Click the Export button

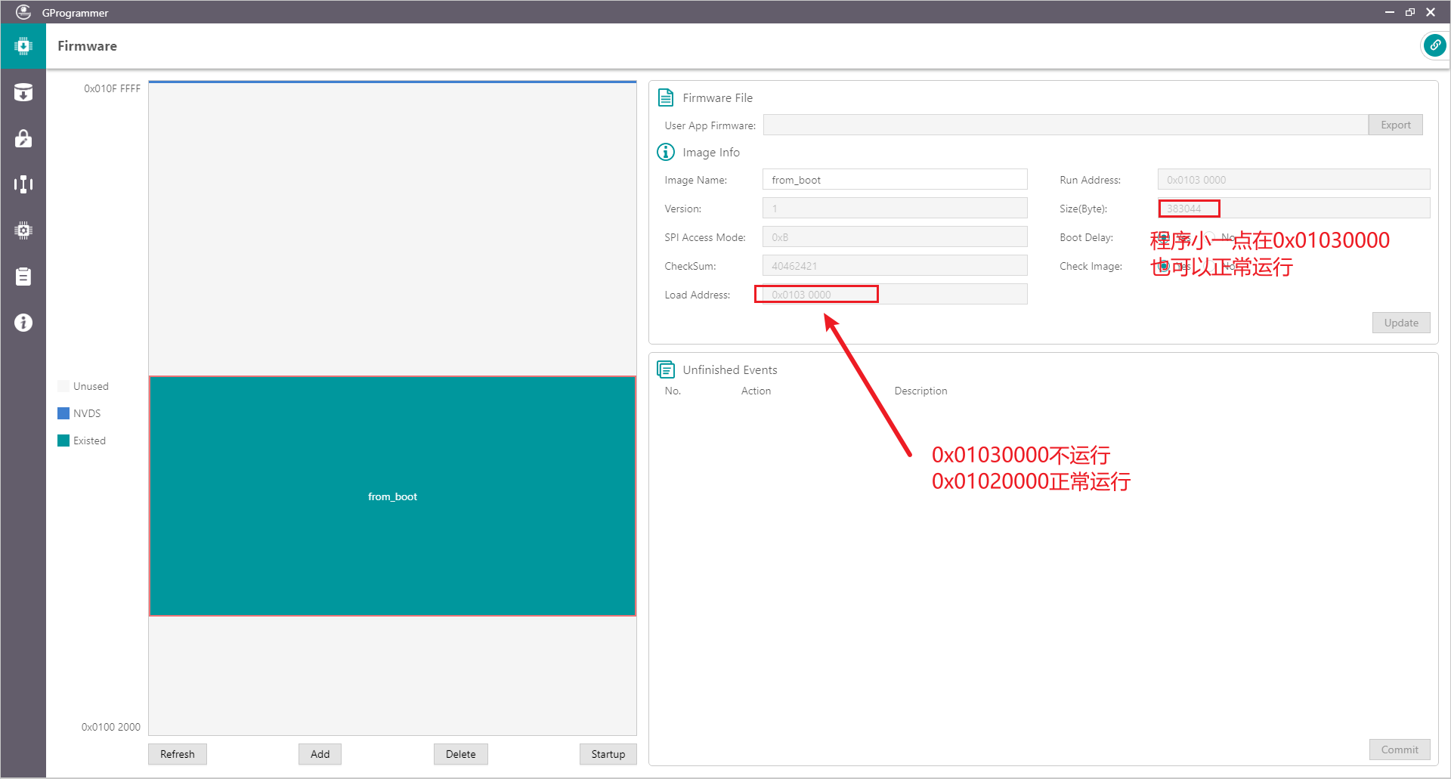tap(1396, 125)
